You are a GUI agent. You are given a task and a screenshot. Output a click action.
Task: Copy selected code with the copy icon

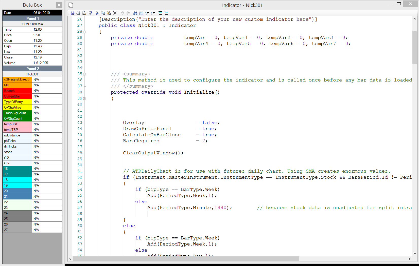click(x=103, y=13)
